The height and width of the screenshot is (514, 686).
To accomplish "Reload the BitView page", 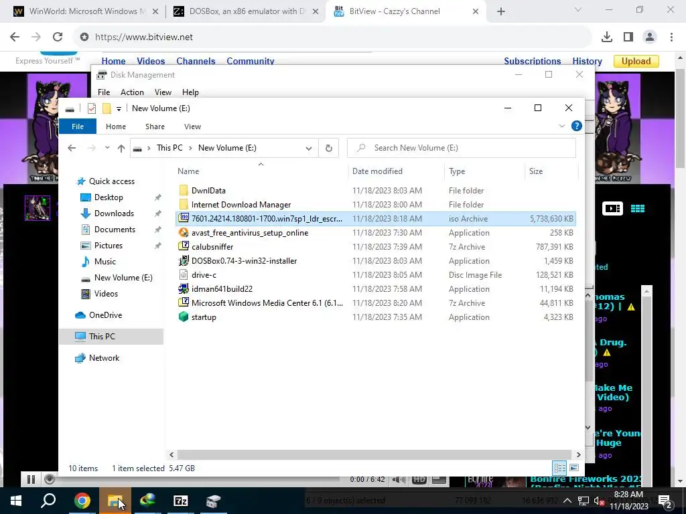I will (58, 37).
